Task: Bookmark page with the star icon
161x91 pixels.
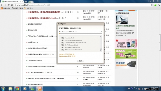Action: pos(152,5)
